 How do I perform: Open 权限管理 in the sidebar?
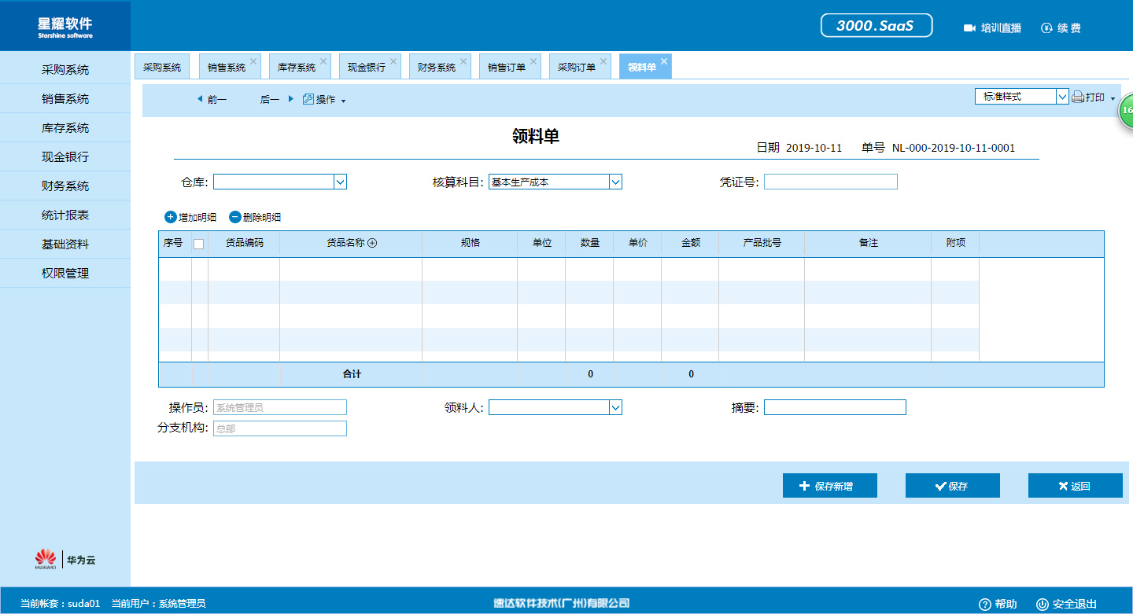(65, 273)
